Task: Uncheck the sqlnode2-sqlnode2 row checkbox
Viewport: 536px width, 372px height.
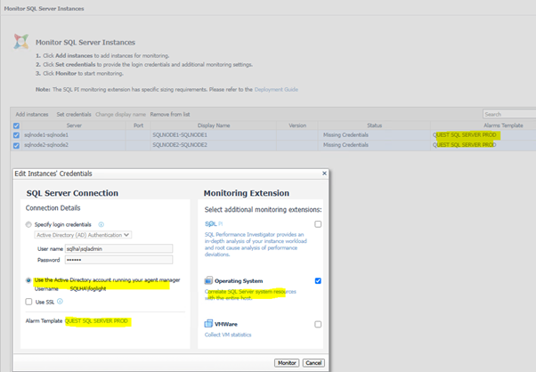Action: pyautogui.click(x=16, y=145)
